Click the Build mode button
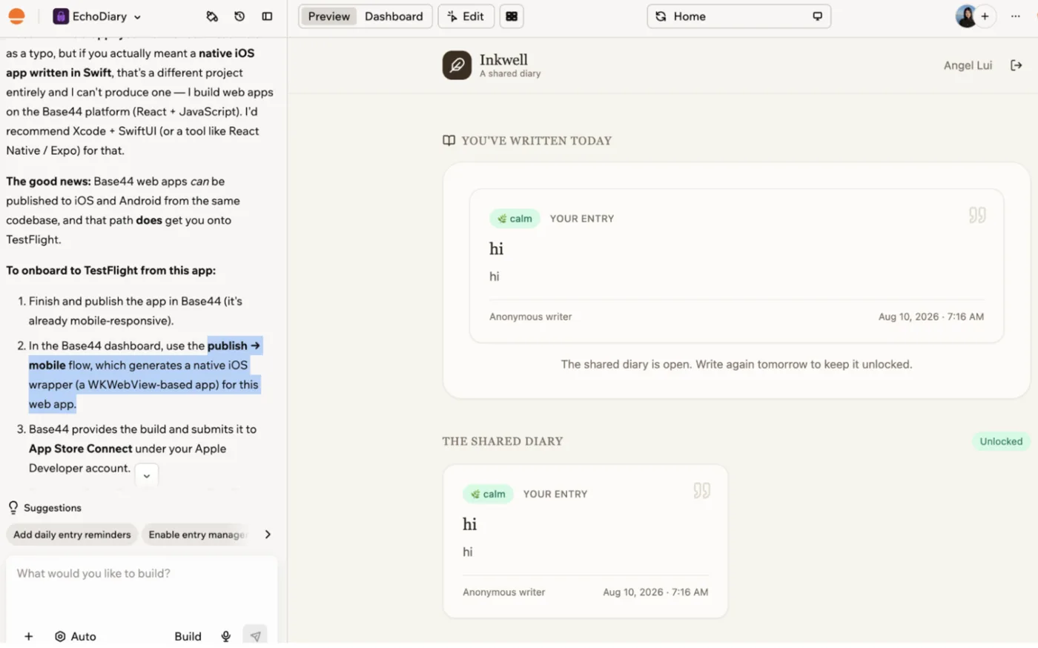 pos(188,636)
